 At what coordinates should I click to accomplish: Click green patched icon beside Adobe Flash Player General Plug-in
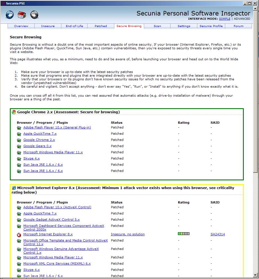click(x=19, y=128)
